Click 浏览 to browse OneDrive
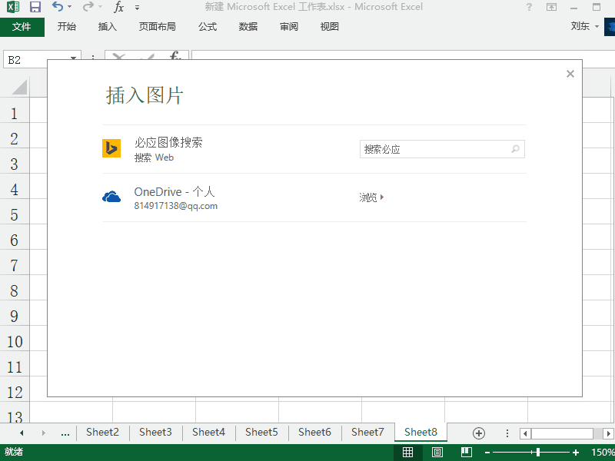This screenshot has width=615, height=461. click(371, 197)
